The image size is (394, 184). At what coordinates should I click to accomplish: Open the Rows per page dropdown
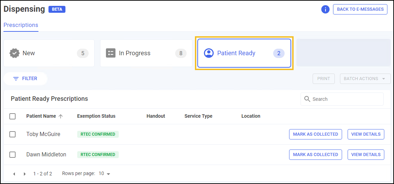point(104,174)
